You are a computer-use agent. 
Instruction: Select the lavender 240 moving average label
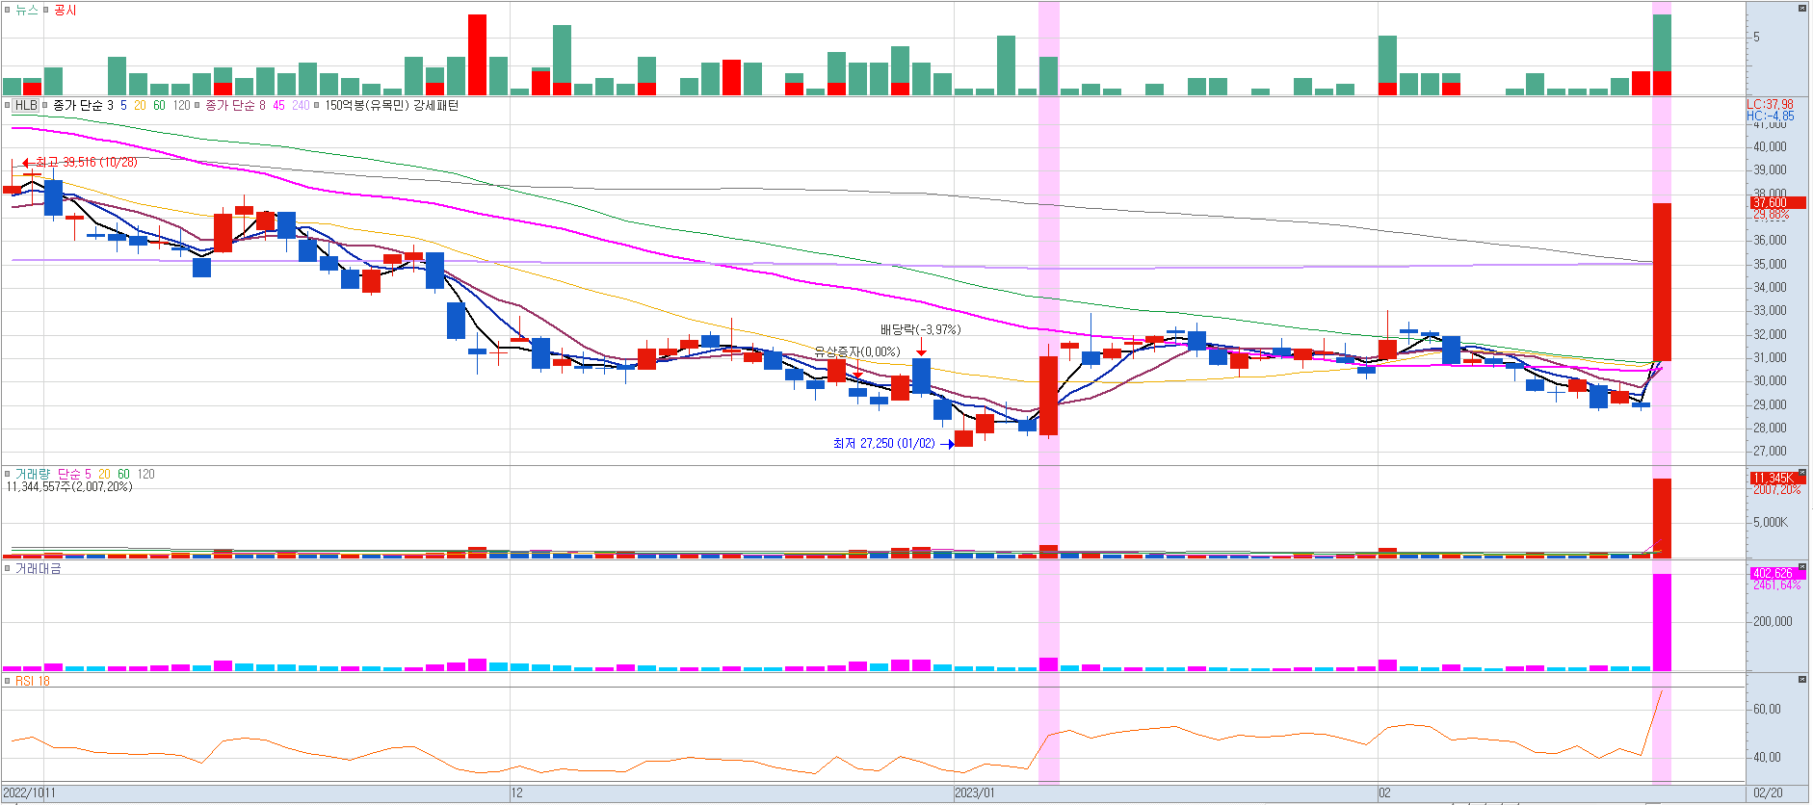tap(301, 105)
